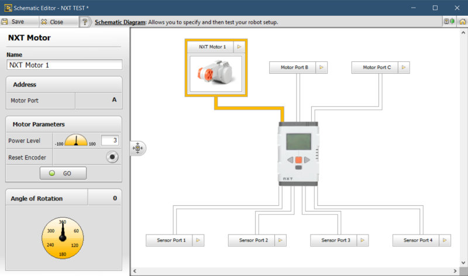Click the NXT brick image in the diagram
The width and height of the screenshot is (468, 276).
(x=298, y=154)
